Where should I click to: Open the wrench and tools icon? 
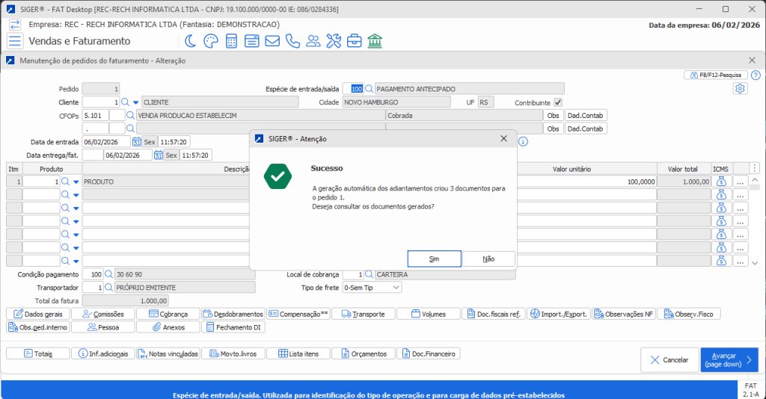click(x=334, y=41)
